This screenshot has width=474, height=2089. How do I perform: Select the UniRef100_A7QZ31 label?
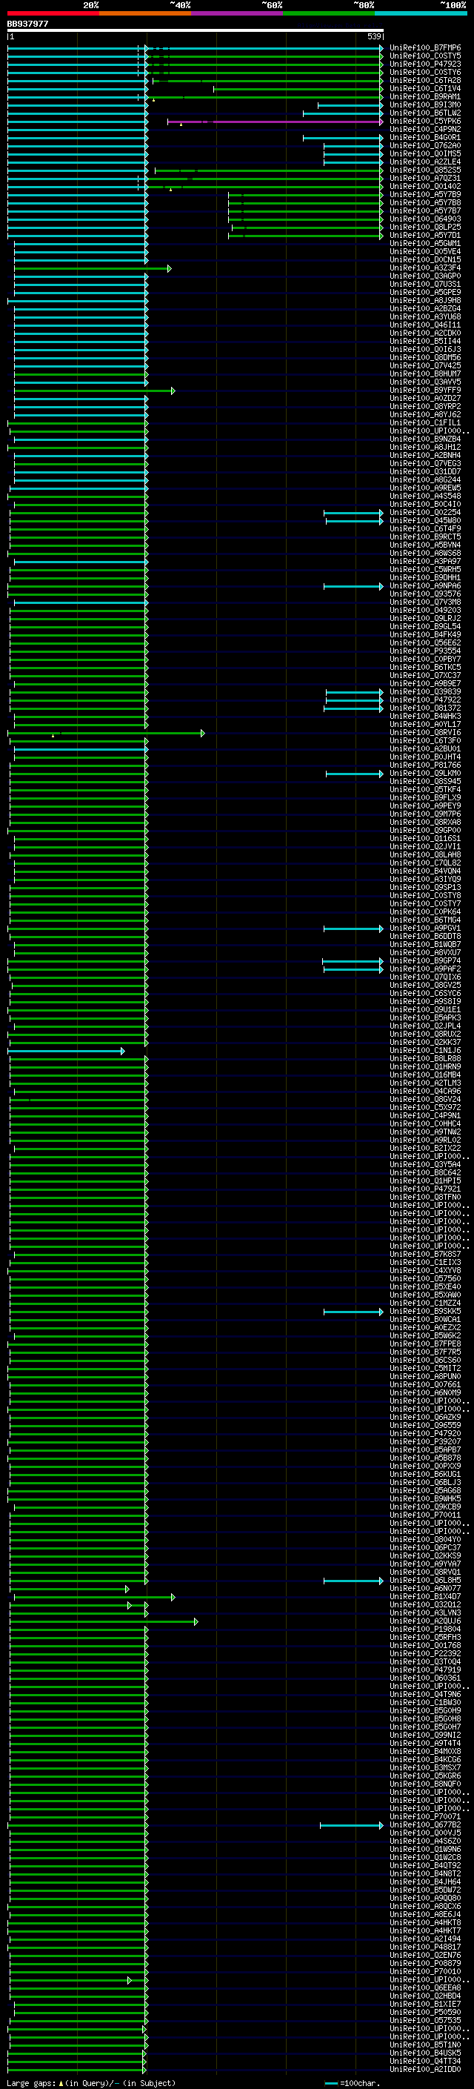pos(424,178)
